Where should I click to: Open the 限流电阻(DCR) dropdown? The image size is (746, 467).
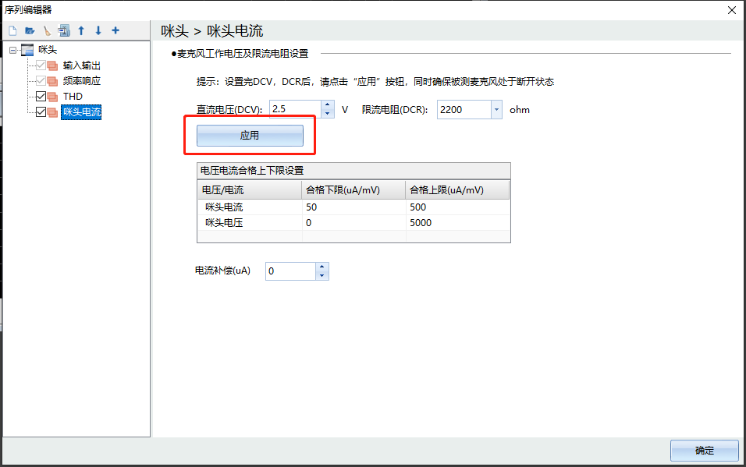tap(496, 110)
